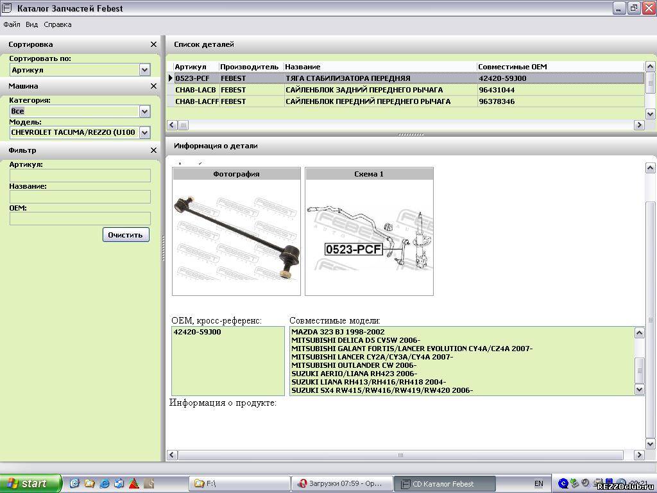Select the CHAB-LACFF part row
Viewport: 657px width, 493px height.
tap(405, 101)
